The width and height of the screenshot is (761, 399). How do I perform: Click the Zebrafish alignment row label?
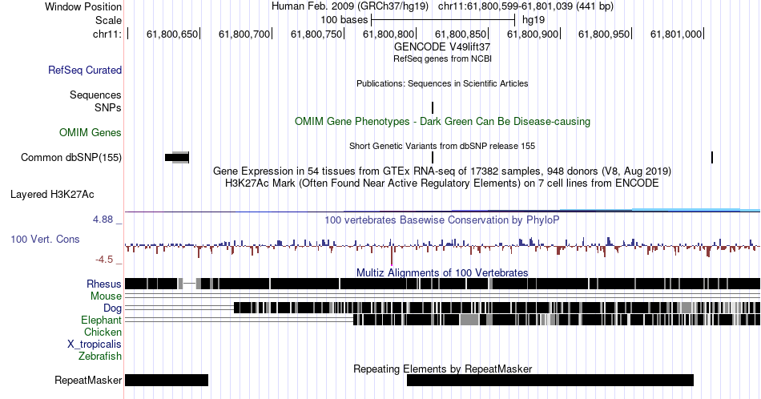click(100, 356)
